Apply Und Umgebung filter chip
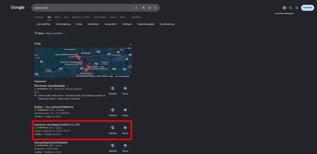 click(63, 24)
